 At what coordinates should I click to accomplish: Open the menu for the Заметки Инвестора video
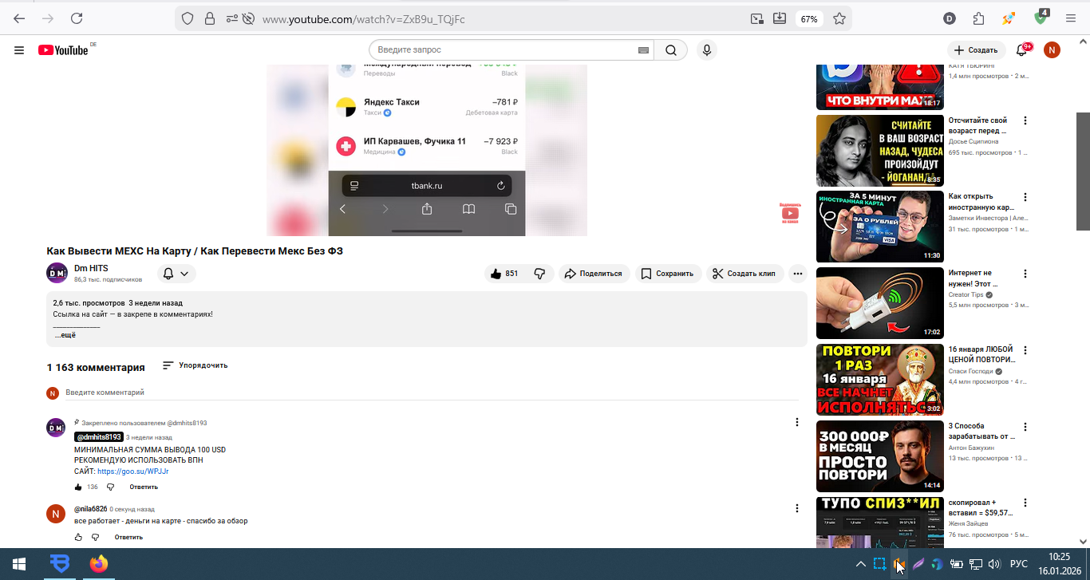(1025, 196)
